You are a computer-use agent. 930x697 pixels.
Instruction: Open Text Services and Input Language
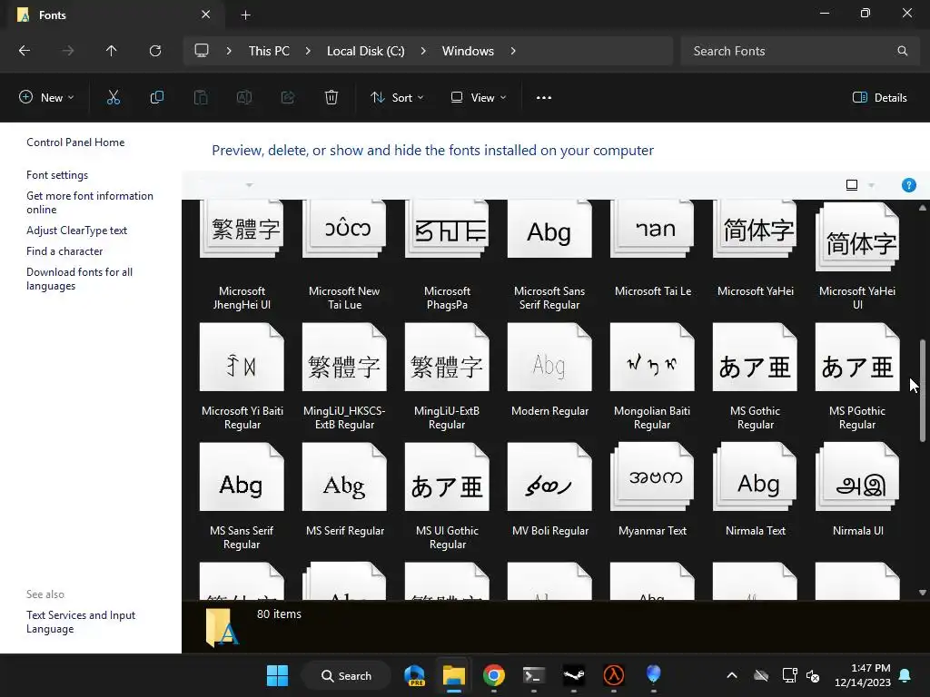81,622
